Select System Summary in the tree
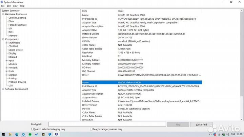Screen dimensions: 244x137 pyautogui.click(x=11, y=11)
